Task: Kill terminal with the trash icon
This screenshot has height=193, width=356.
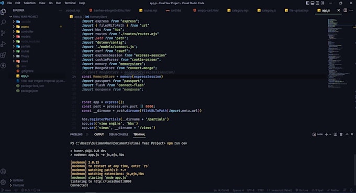Action: [341, 134]
